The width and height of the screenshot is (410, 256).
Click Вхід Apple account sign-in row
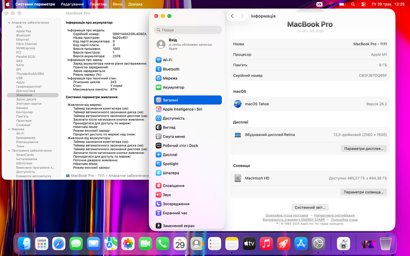(188, 45)
